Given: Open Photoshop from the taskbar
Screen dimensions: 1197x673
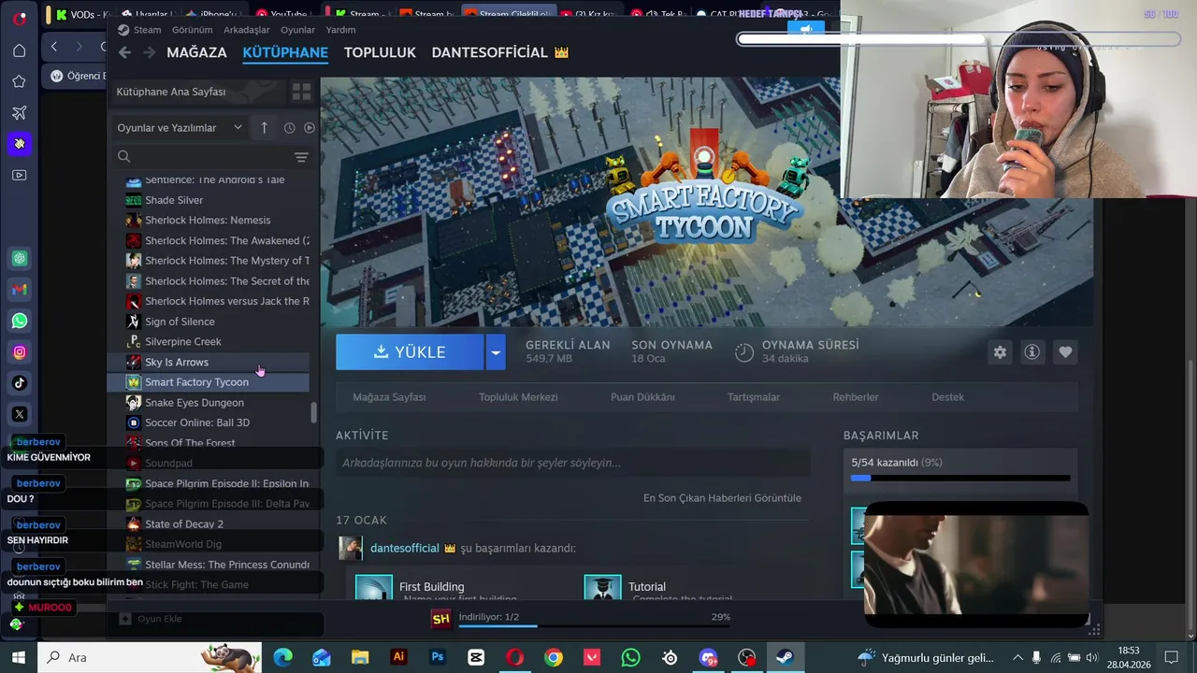Looking at the screenshot, I should pyautogui.click(x=437, y=657).
